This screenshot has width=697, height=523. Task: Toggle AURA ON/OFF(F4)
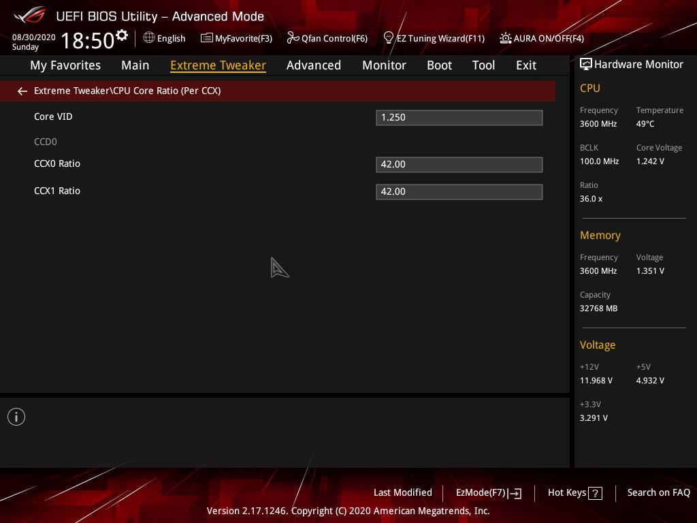[542, 38]
